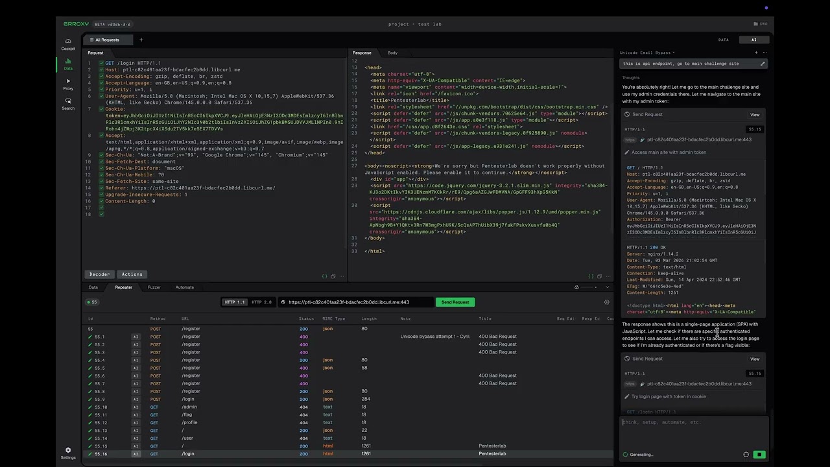Click the AI badge on row 55.16
Image resolution: width=830 pixels, height=467 pixels.
(136, 453)
